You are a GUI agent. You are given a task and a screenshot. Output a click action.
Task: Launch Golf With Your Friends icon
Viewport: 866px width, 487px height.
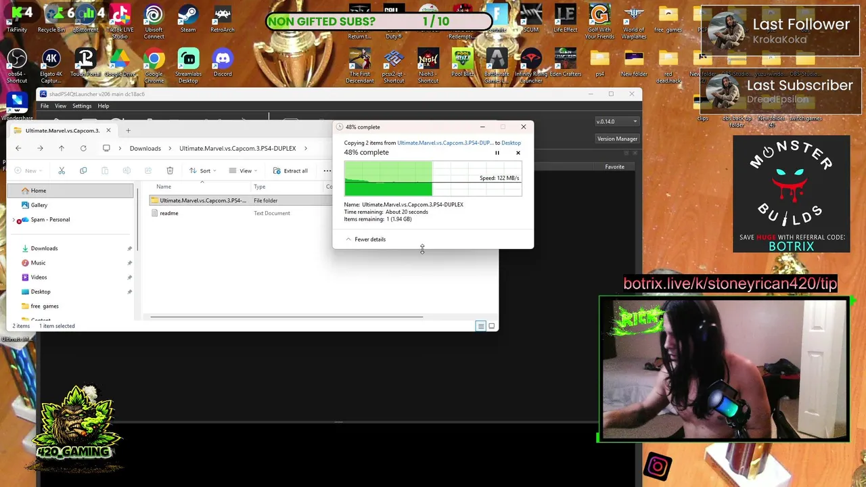pyautogui.click(x=599, y=20)
